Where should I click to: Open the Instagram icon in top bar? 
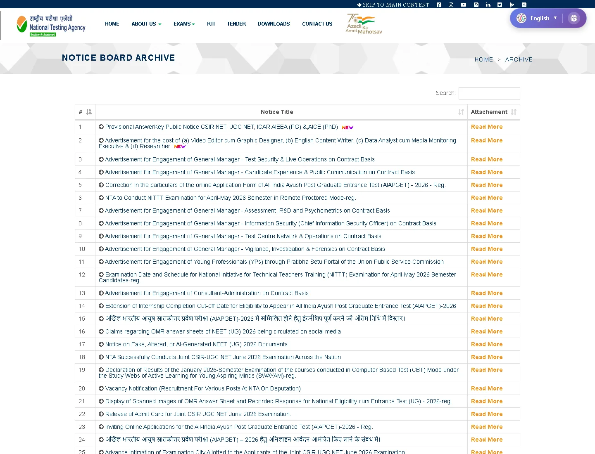pos(451,5)
